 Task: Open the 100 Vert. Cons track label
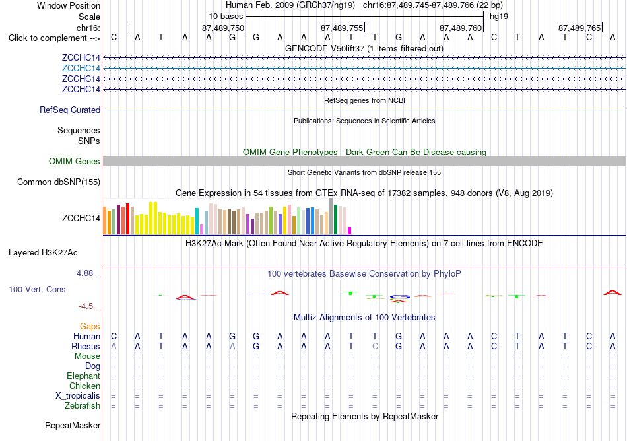click(x=37, y=289)
